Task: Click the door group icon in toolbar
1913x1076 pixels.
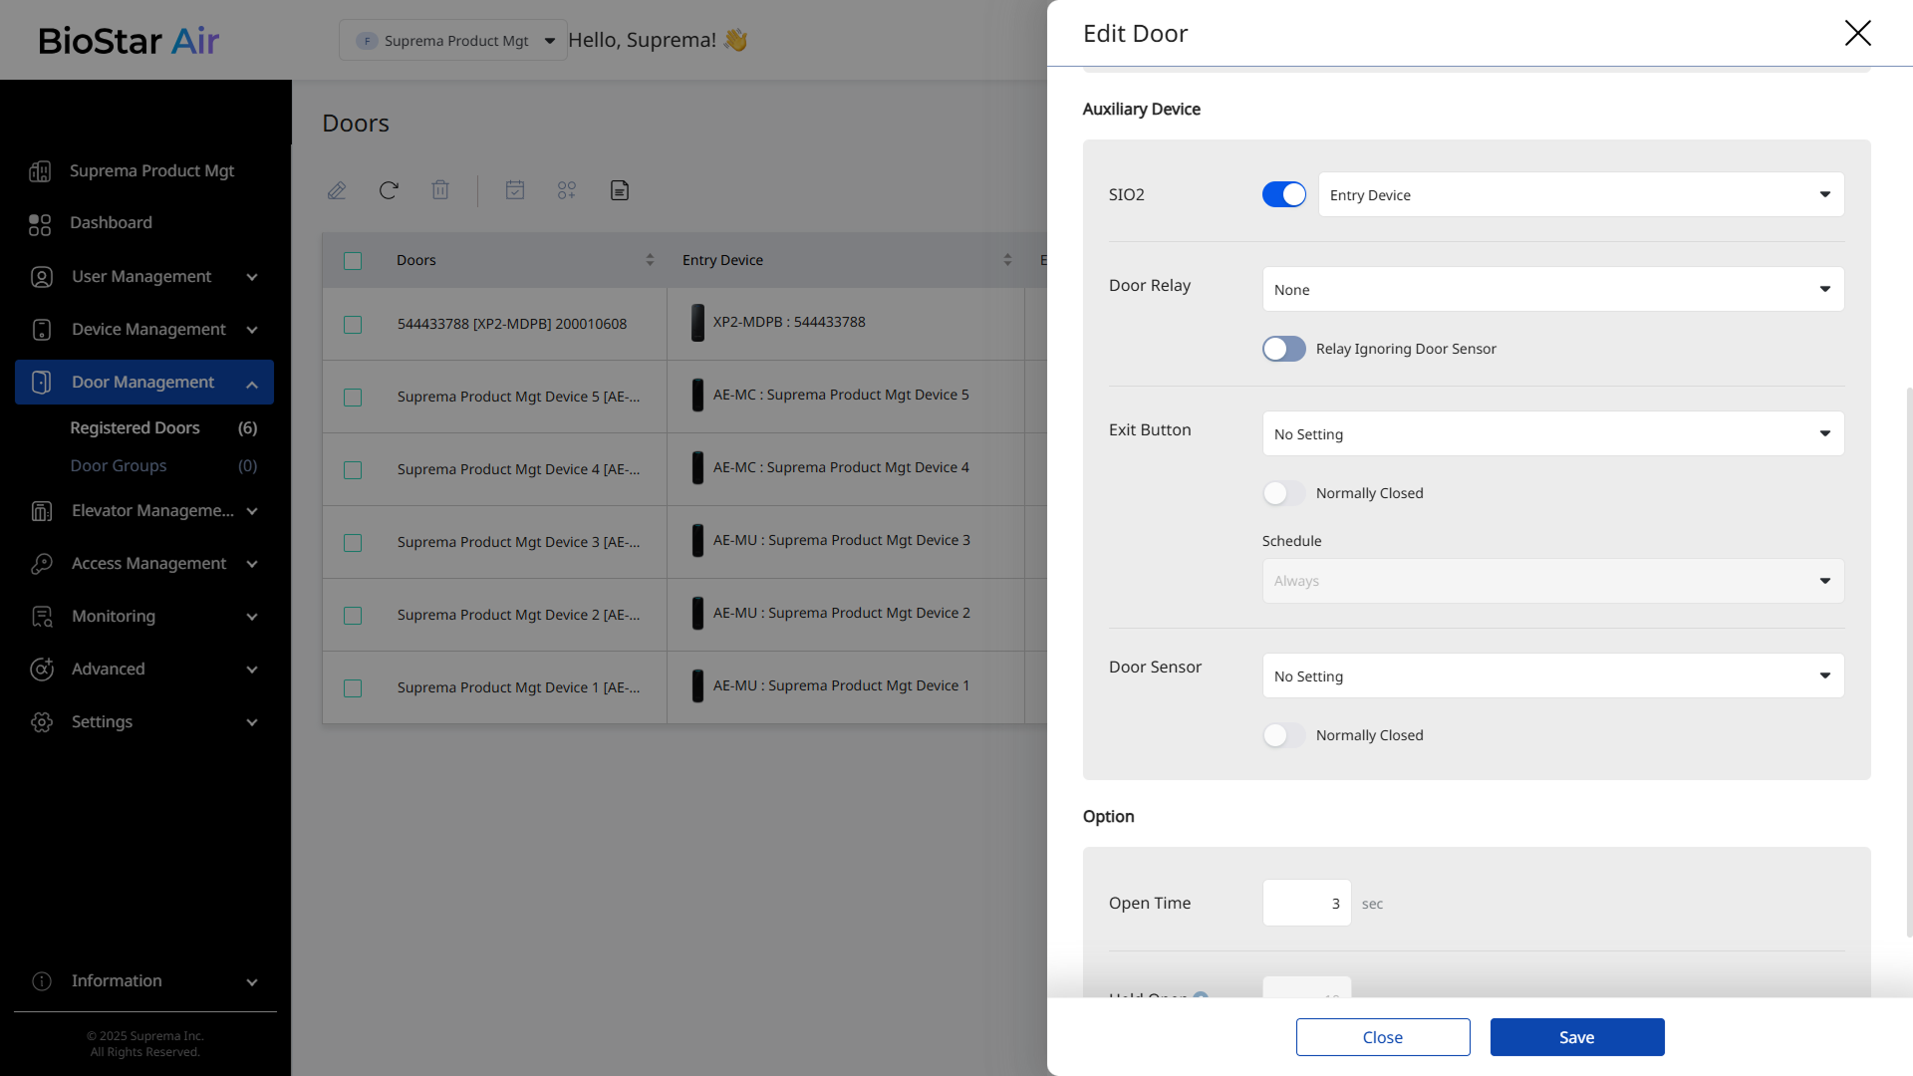Action: tap(567, 190)
